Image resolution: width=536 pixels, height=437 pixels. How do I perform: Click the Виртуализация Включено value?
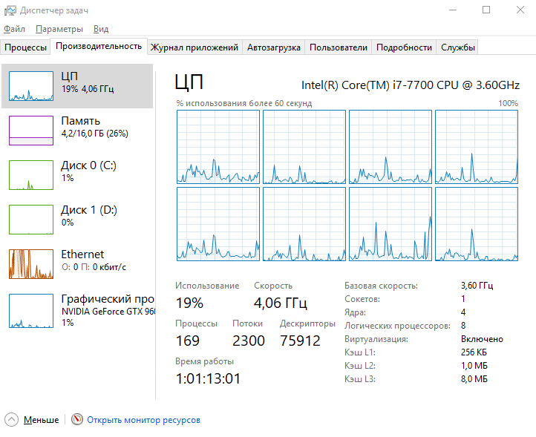(x=482, y=339)
